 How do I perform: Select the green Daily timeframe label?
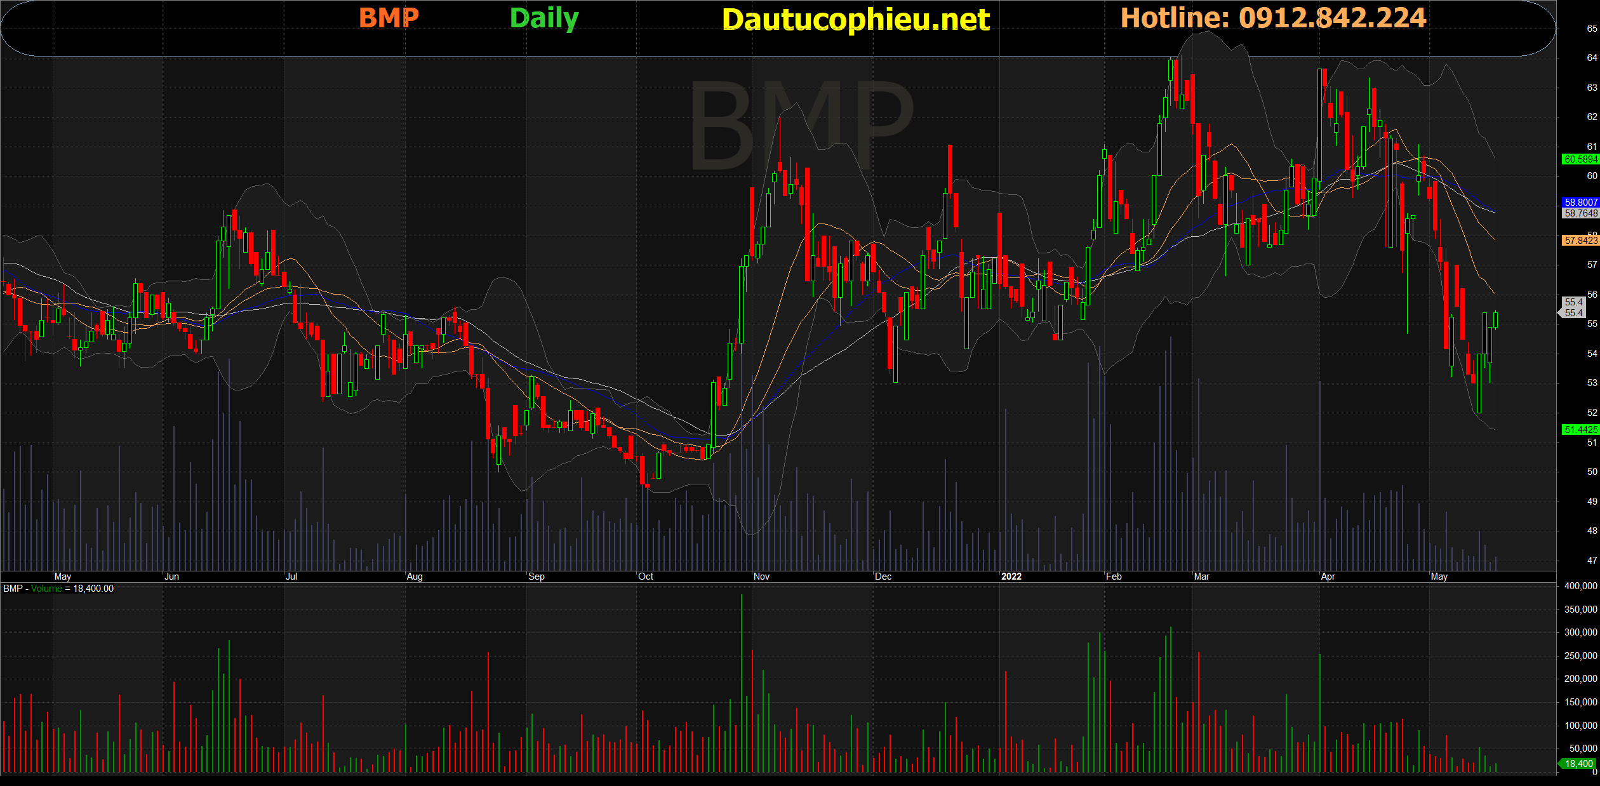pyautogui.click(x=544, y=18)
